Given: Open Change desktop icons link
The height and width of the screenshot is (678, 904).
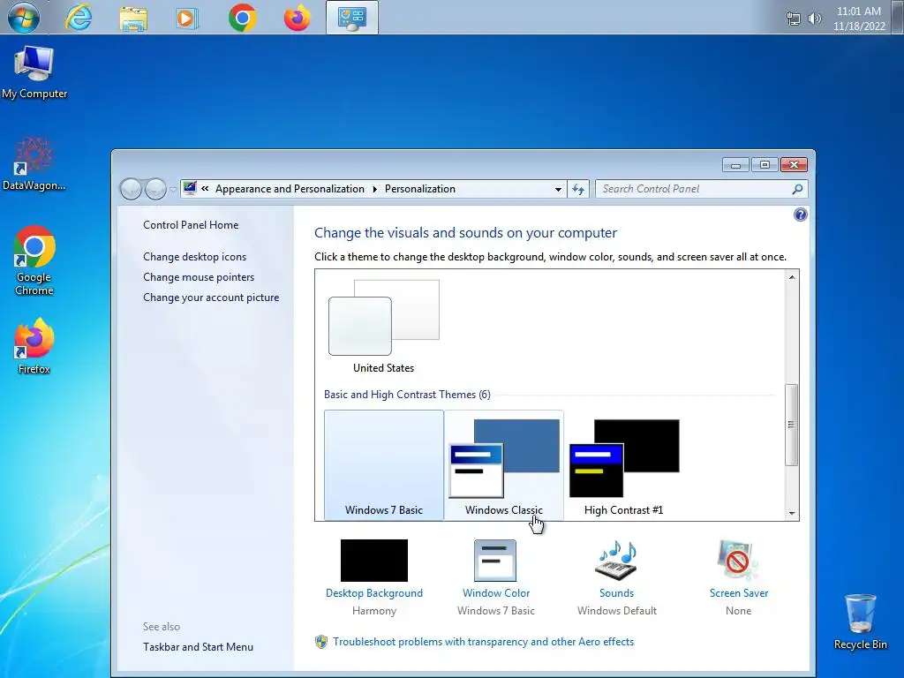Looking at the screenshot, I should click(195, 257).
